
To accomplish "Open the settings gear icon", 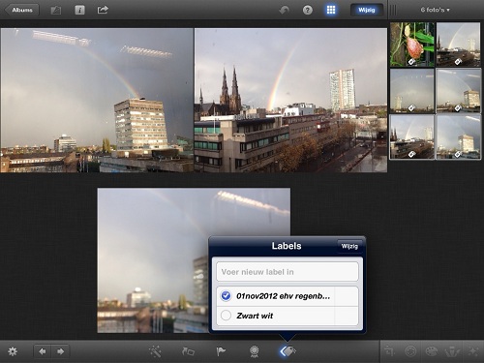I will point(13,351).
